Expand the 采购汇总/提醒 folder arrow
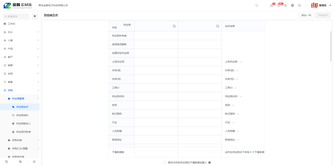 [x=38, y=149]
